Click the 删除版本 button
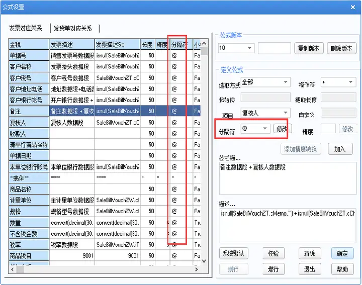Screen dimensions: 362x285 (341, 48)
